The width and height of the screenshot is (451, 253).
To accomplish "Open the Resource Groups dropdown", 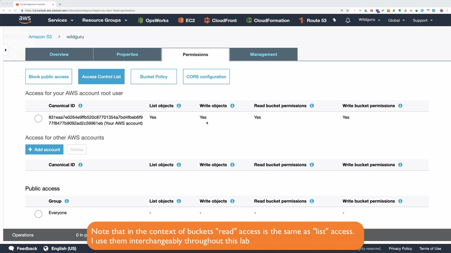I will click(x=105, y=20).
